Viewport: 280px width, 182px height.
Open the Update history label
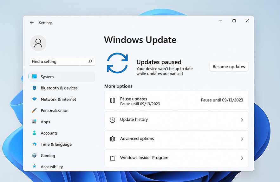tap(134, 120)
